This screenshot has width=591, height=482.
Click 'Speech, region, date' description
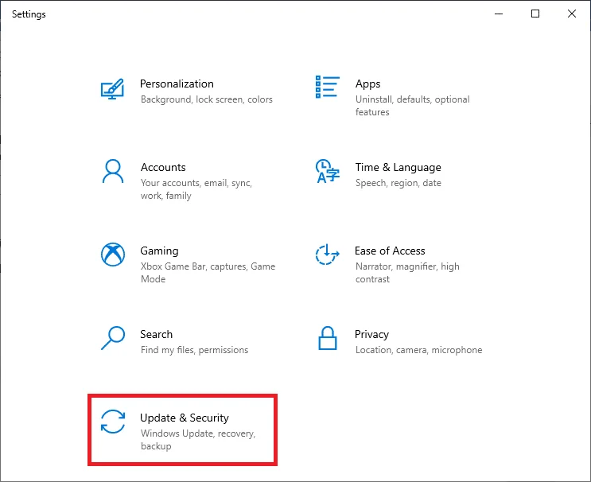[398, 183]
